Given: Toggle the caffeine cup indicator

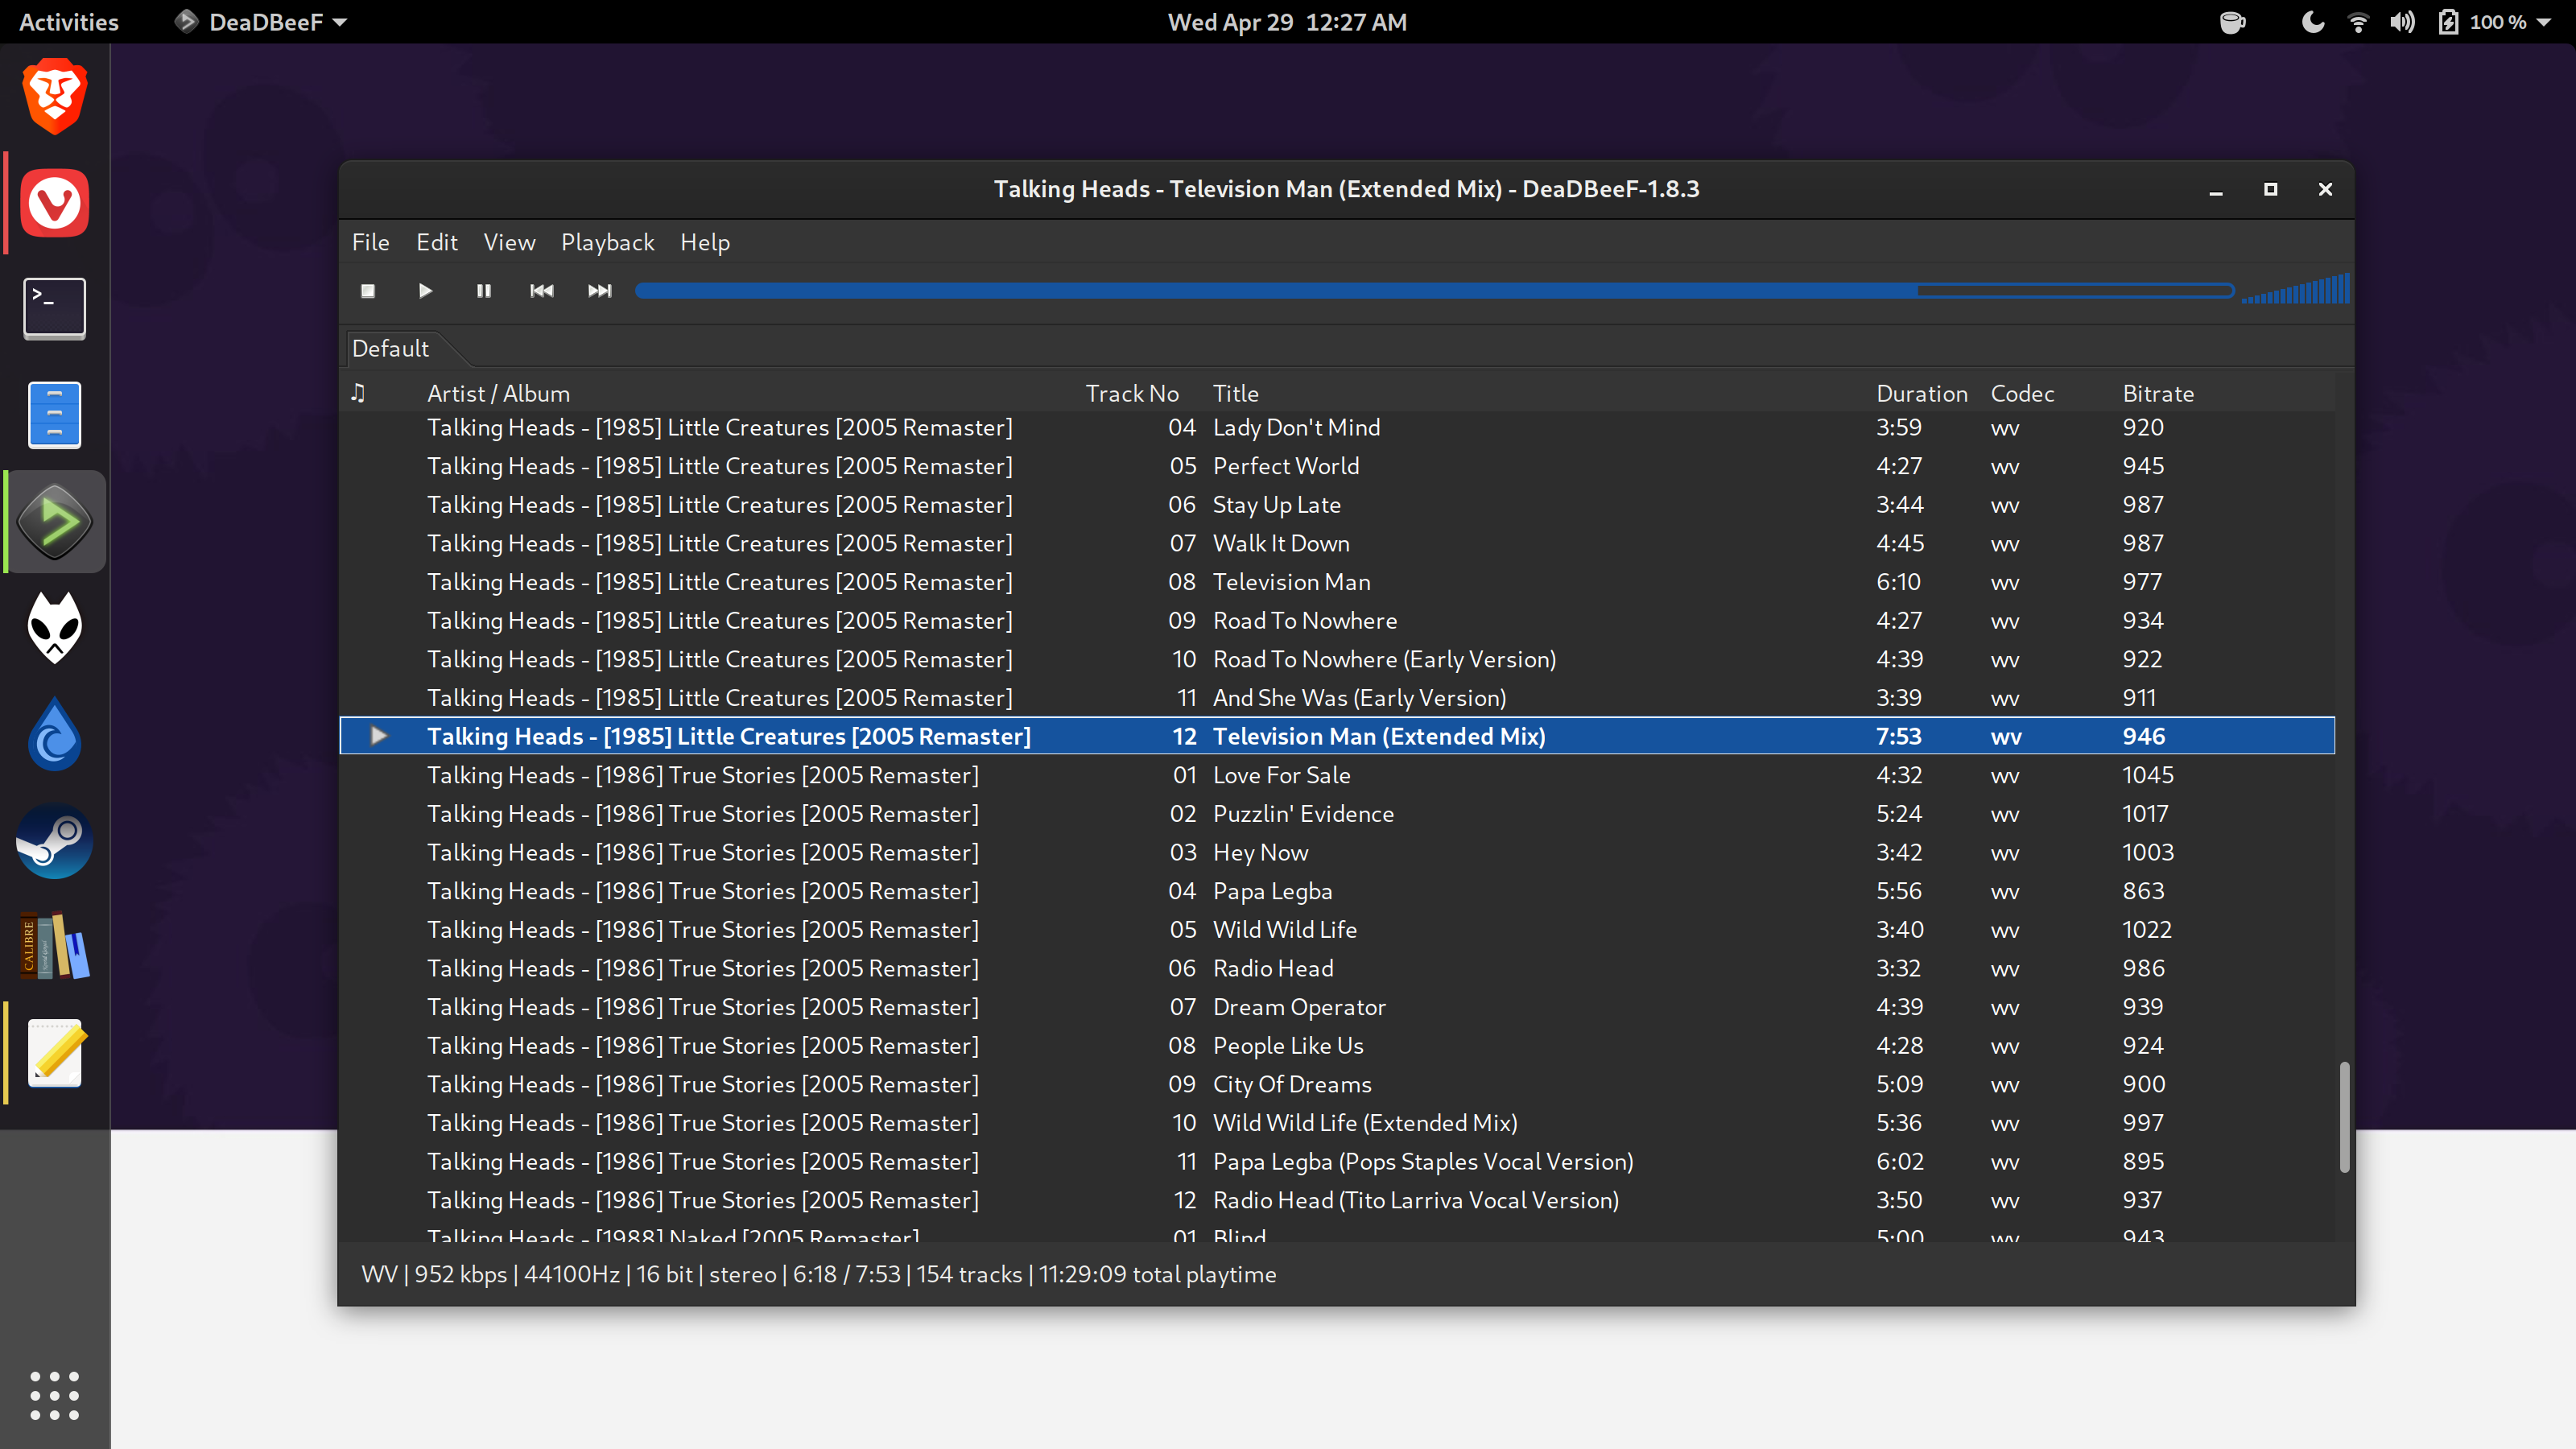Looking at the screenshot, I should (x=2232, y=22).
